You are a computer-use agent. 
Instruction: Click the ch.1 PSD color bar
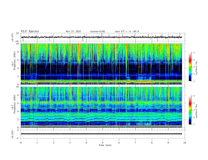tap(190, 67)
